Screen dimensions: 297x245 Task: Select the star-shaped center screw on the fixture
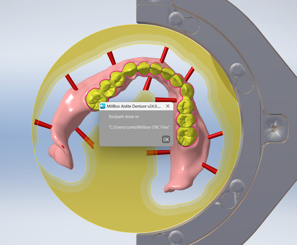tap(274, 128)
